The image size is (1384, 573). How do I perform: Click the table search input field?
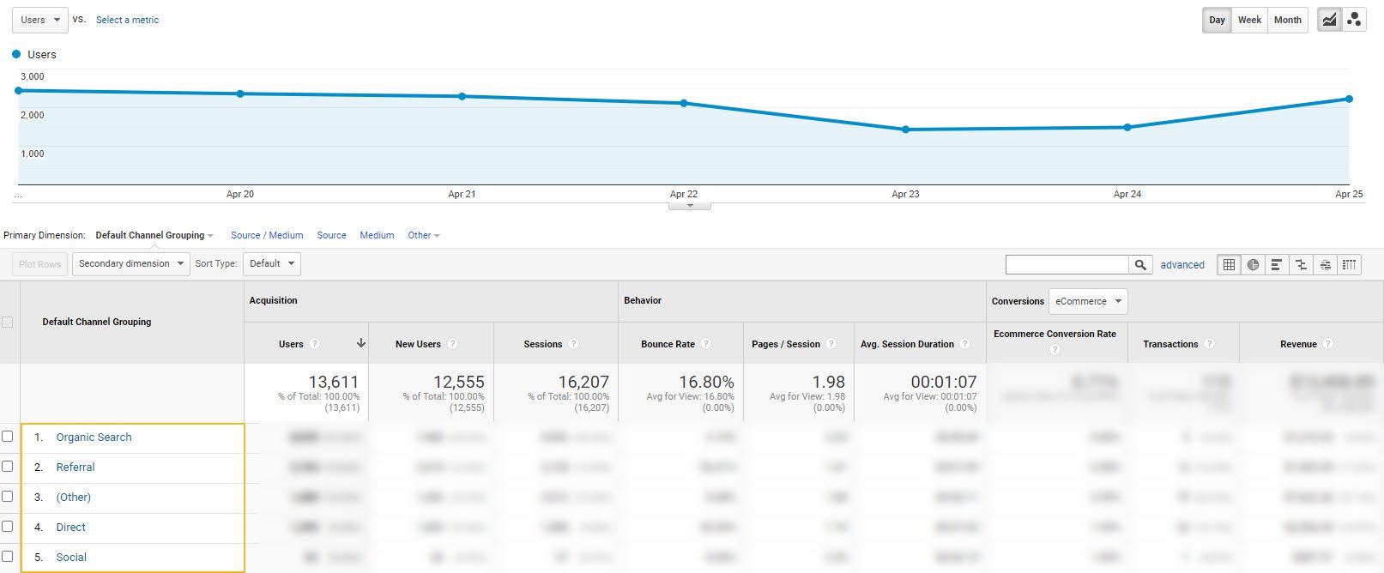pos(1067,264)
